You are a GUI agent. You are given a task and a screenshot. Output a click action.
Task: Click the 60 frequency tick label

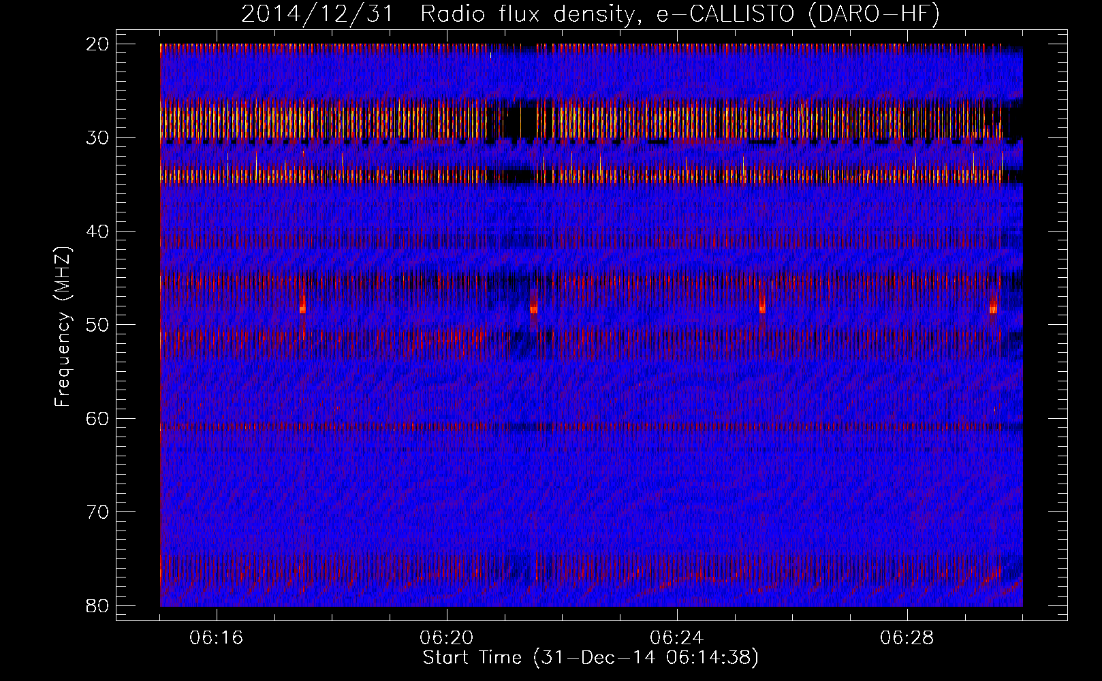coord(98,418)
